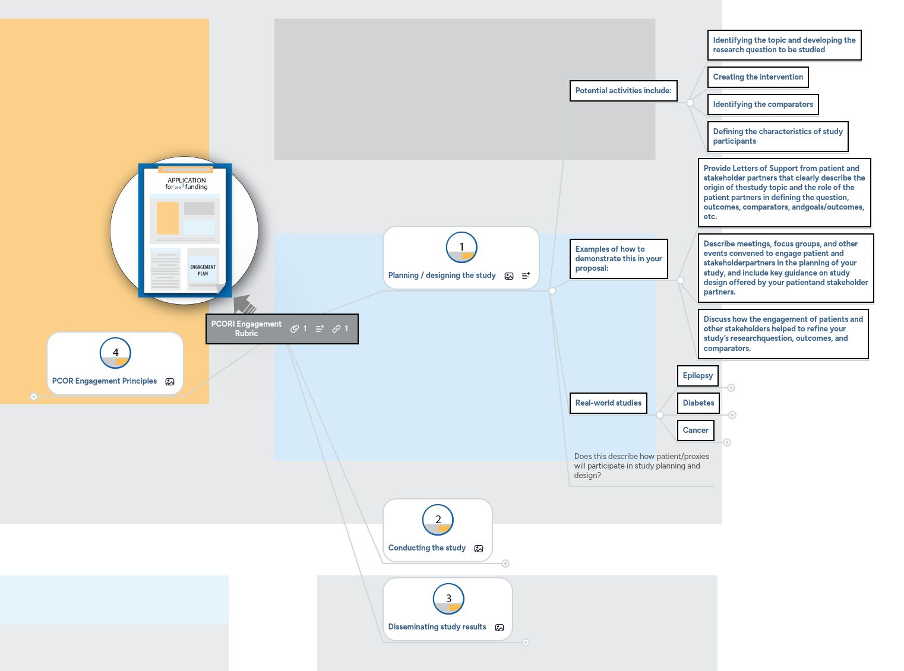Expand the Disseminating study results branch
This screenshot has width=904, height=671.
pos(526,642)
